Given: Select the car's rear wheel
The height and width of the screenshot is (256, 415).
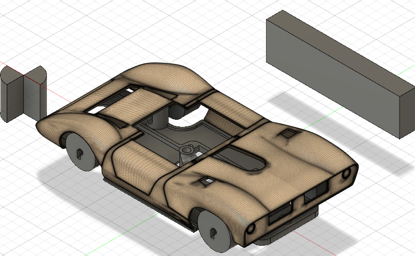Looking at the screenshot, I should (80, 151).
